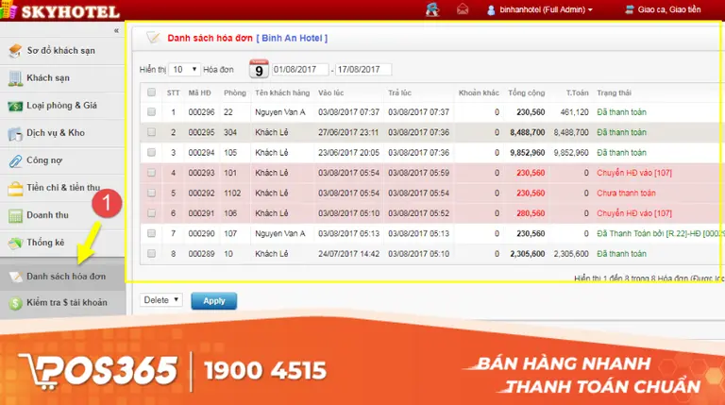Click the SKYHOTEL logo
This screenshot has width=725, height=405.
point(60,10)
